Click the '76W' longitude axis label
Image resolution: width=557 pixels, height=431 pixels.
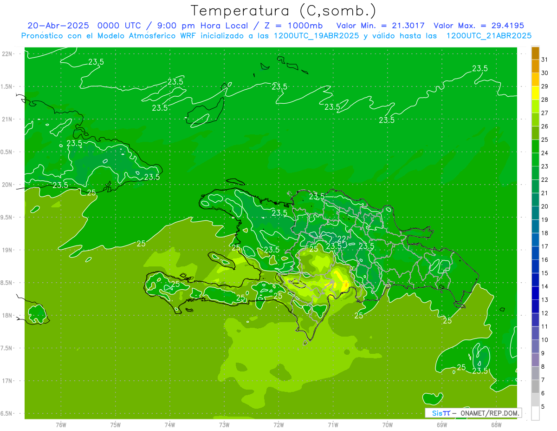coord(61,425)
